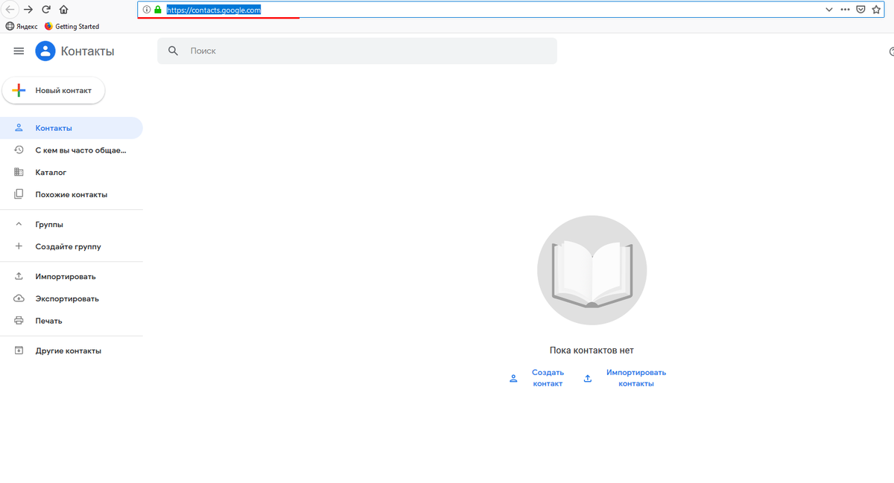The width and height of the screenshot is (894, 483).
Task: Open the hamburger main menu
Action: (19, 51)
